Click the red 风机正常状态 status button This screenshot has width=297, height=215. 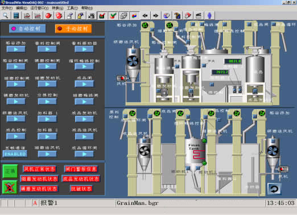[x=40, y=169]
